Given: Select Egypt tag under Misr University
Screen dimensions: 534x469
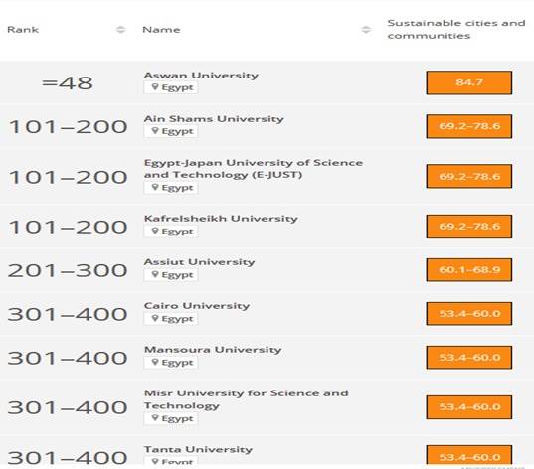Looking at the screenshot, I should point(171,418).
